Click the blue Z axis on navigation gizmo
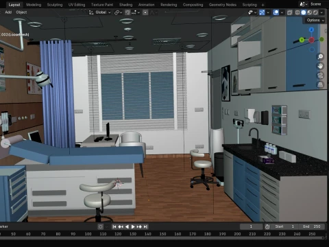 (311, 30)
